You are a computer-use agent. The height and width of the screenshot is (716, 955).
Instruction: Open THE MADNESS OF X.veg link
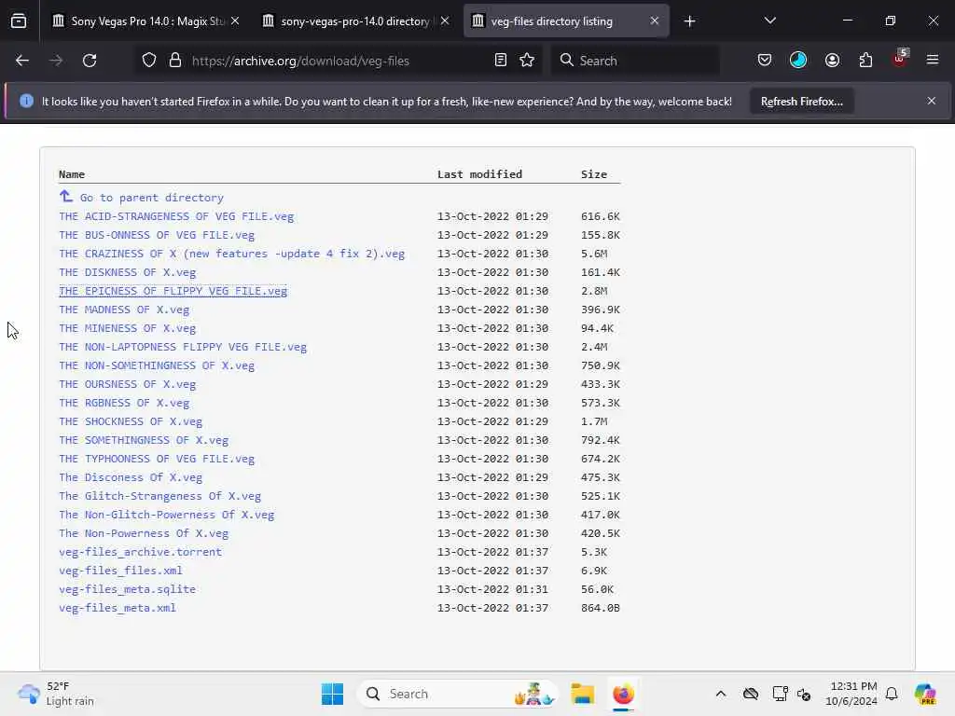[x=124, y=310]
